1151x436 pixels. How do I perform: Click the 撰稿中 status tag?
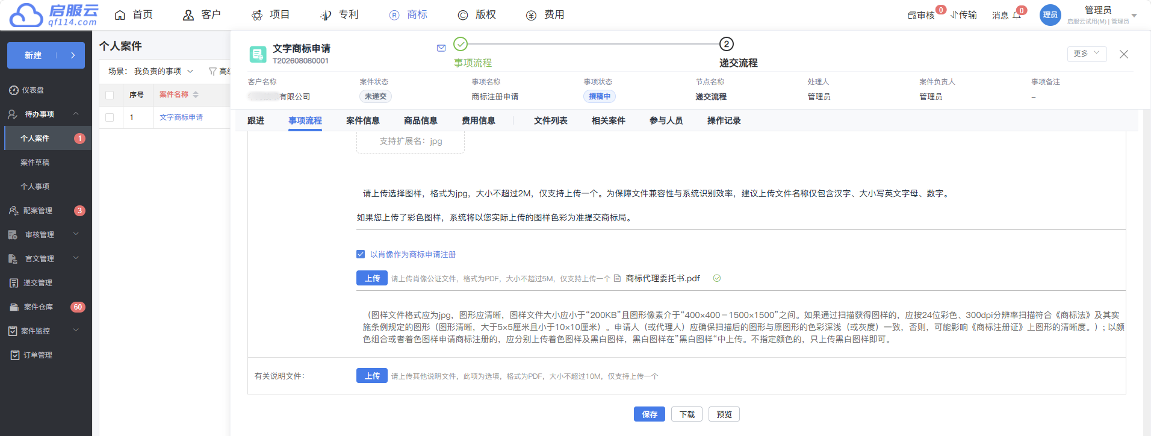coord(600,96)
